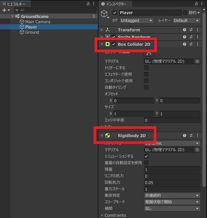
Task: Enable the トリガーにする checkbox
Action: pos(146,68)
